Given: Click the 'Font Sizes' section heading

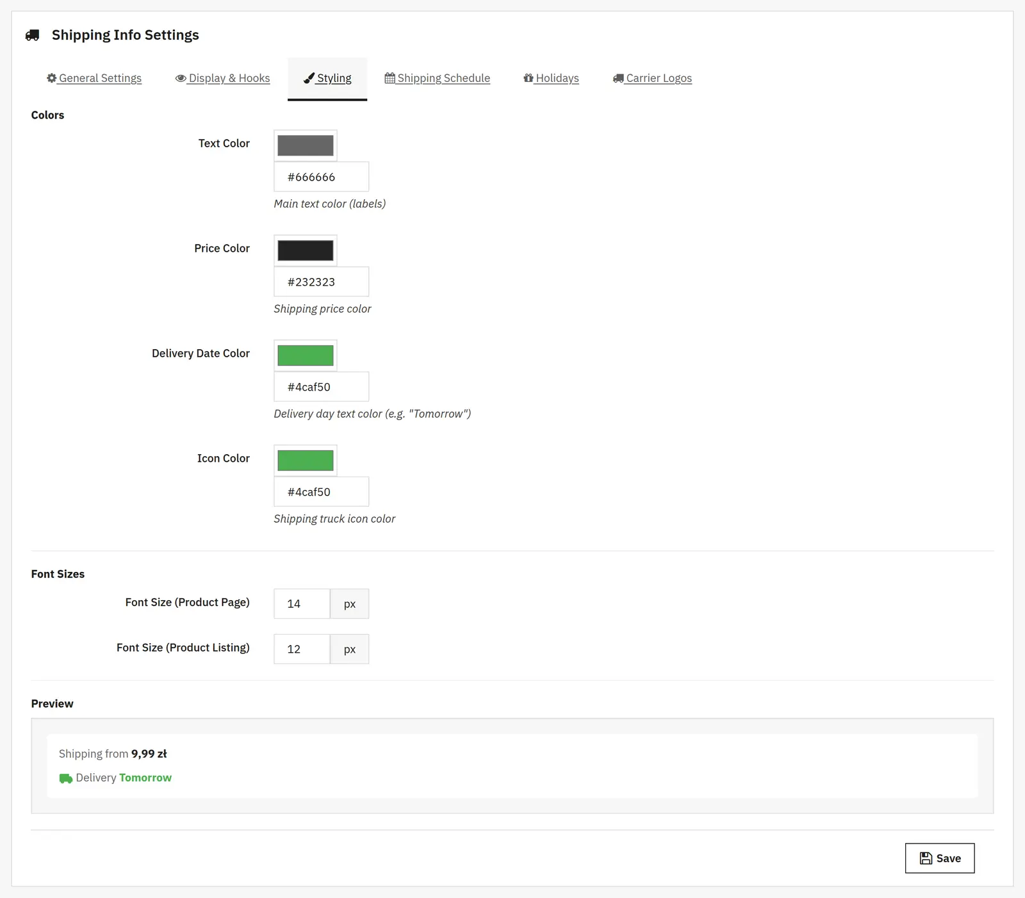Looking at the screenshot, I should pos(58,574).
